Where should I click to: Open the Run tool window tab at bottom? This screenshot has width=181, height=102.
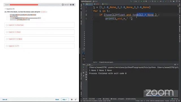pos(99,99)
